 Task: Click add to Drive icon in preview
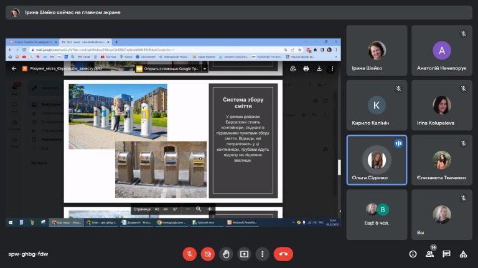coord(293,69)
